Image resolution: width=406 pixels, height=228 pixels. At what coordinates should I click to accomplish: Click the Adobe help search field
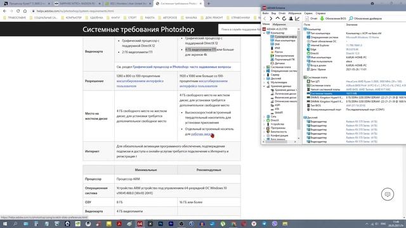(240, 30)
